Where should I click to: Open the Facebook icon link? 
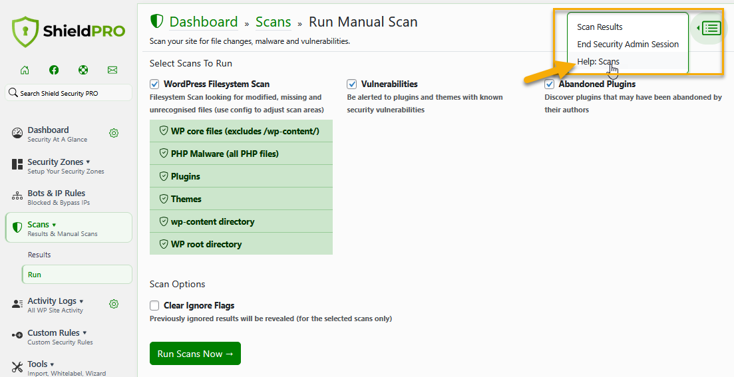54,70
